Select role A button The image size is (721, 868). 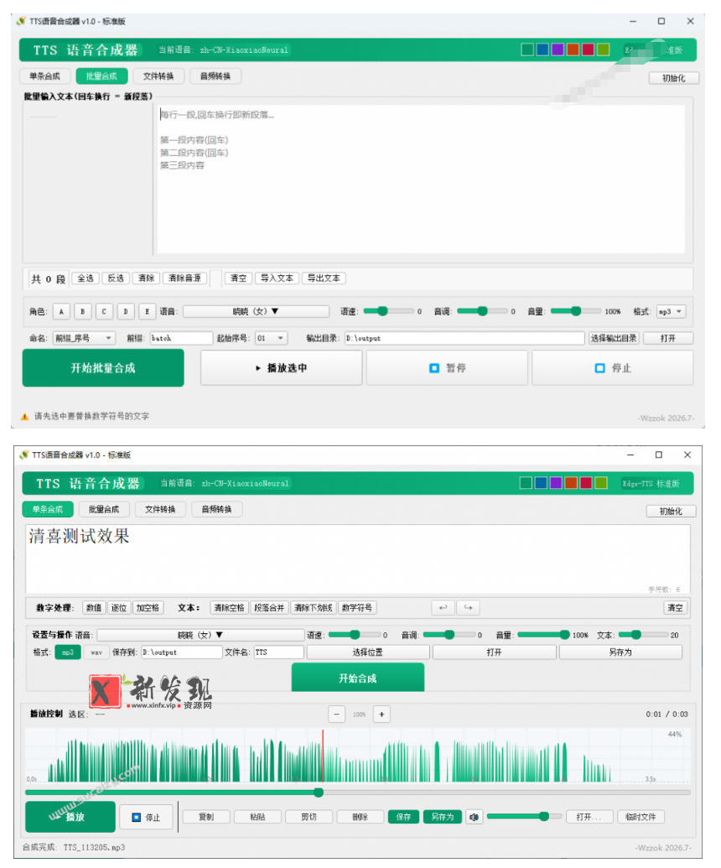pos(61,312)
